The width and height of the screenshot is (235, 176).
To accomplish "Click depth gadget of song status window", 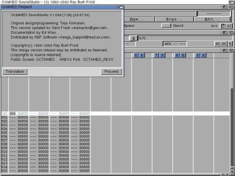I will (232, 33).
